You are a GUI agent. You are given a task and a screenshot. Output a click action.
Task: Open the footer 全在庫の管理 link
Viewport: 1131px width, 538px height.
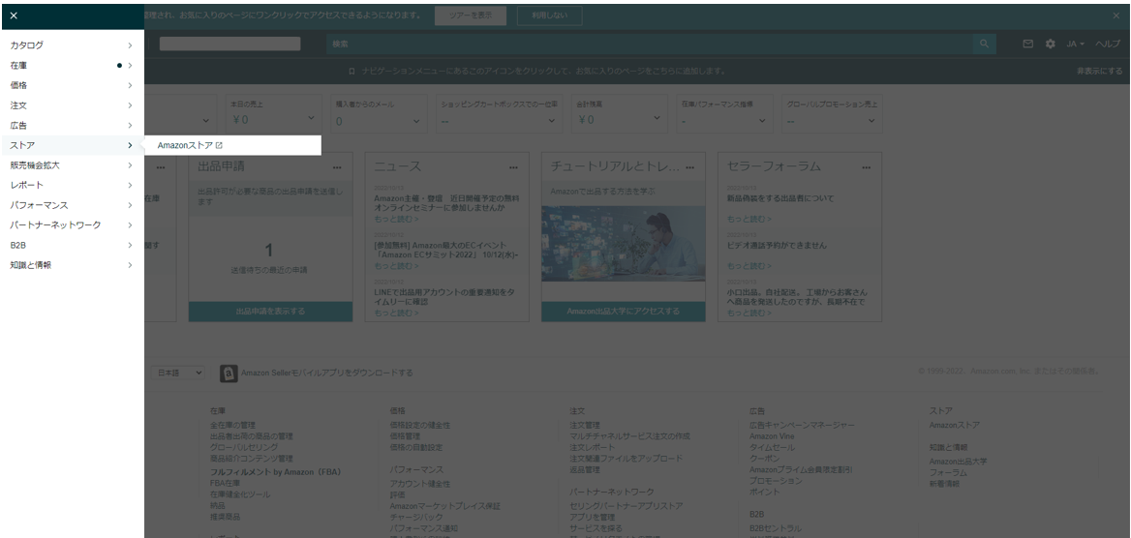coord(232,426)
